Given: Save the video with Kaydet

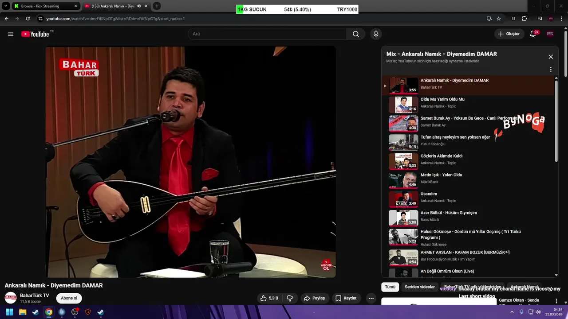Looking at the screenshot, I should click(346, 298).
